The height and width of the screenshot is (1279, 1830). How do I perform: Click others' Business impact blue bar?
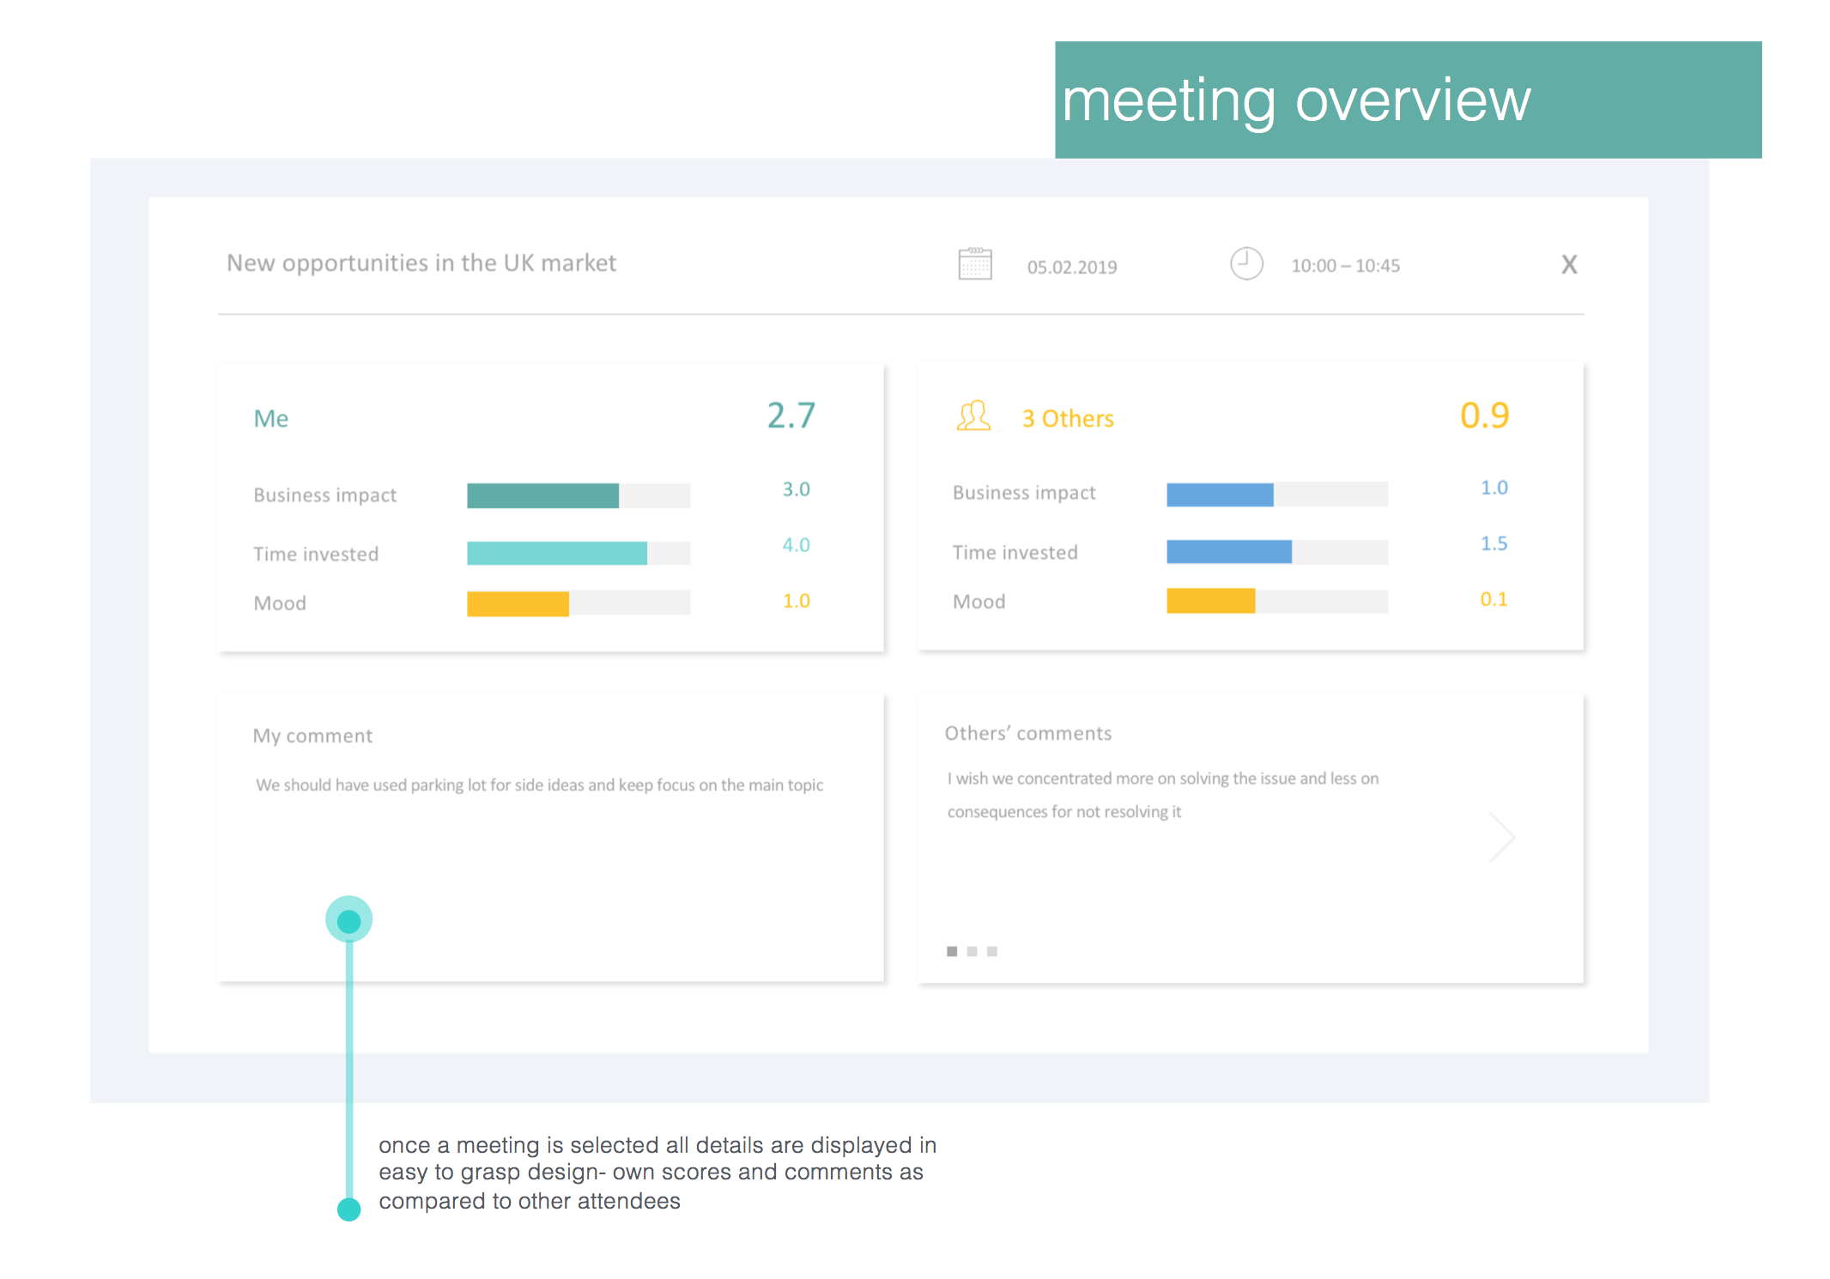[x=1219, y=494]
